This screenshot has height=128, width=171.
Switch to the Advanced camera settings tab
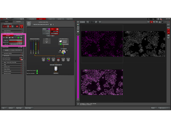pyautogui.click(x=18, y=35)
